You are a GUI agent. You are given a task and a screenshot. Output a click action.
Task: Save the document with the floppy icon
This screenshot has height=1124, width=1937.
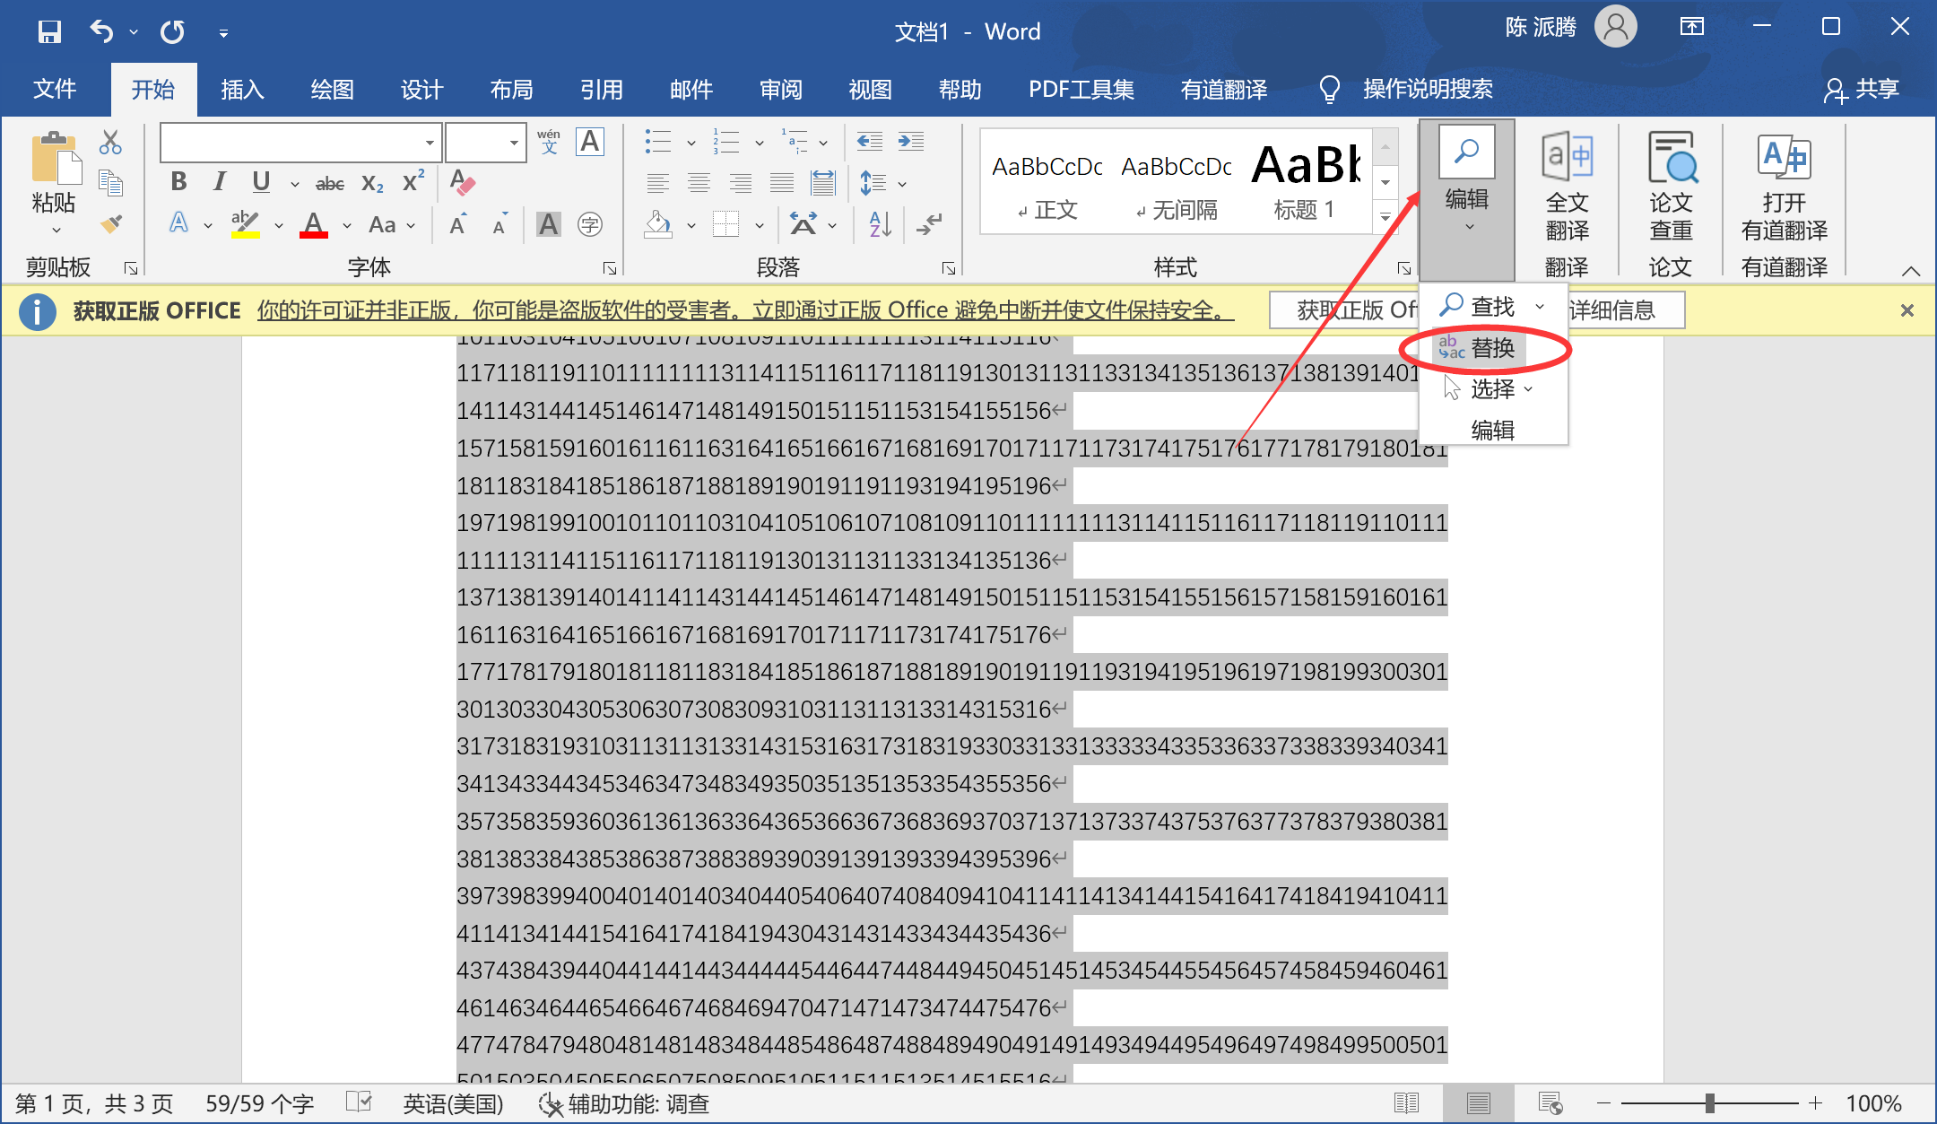(49, 32)
